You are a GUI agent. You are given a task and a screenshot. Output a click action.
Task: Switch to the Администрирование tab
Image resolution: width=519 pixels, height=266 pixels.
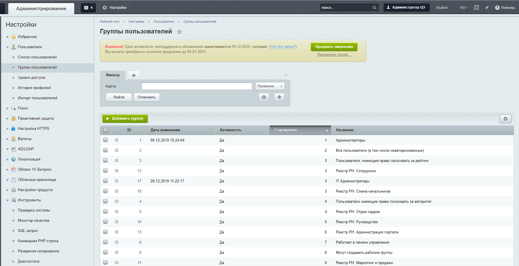(x=41, y=9)
